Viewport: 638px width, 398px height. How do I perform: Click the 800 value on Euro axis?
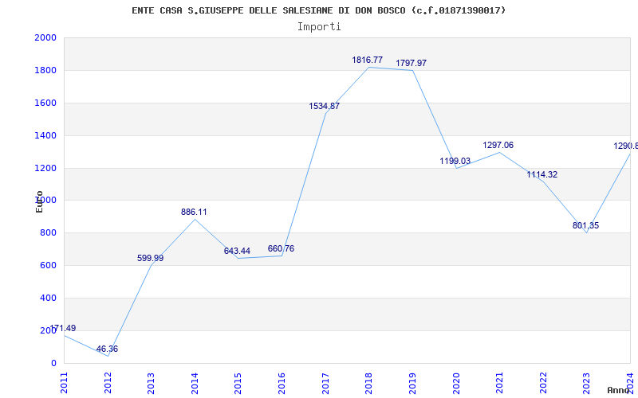pos(48,232)
